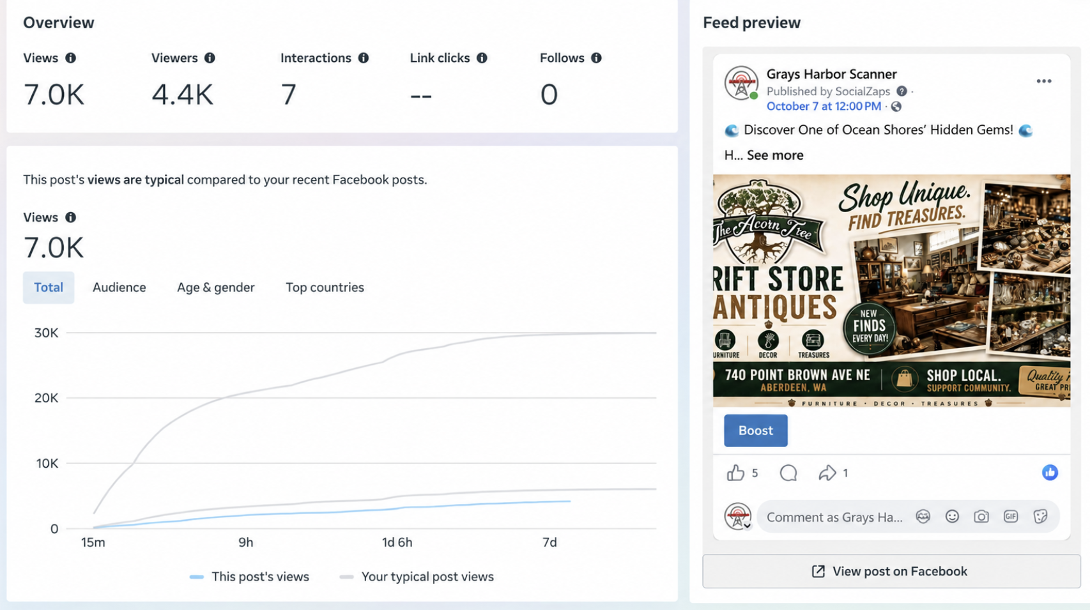
Task: Toggle This post's views legend entry
Action: (x=249, y=577)
